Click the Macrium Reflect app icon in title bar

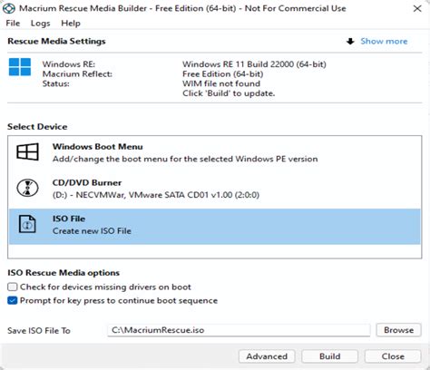pyautogui.click(x=8, y=8)
